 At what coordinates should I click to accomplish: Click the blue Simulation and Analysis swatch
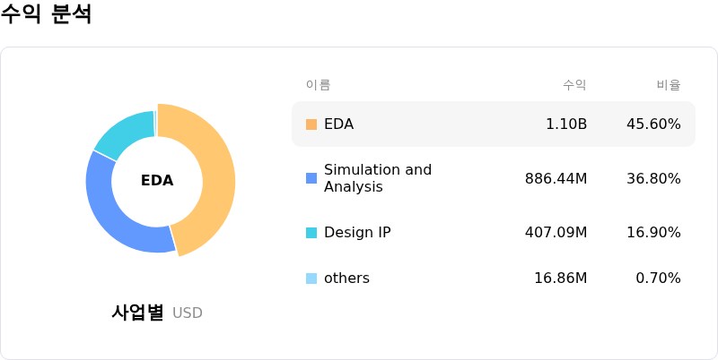coord(311,178)
